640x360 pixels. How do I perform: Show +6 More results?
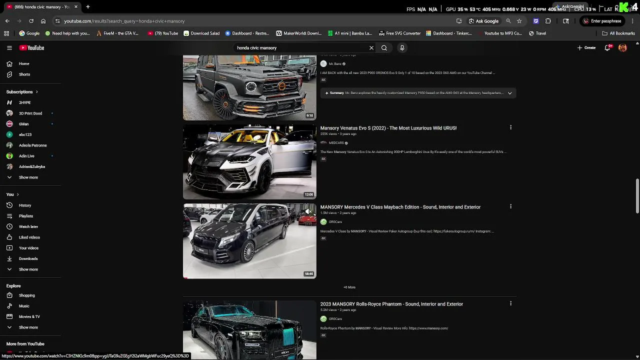[x=349, y=287]
